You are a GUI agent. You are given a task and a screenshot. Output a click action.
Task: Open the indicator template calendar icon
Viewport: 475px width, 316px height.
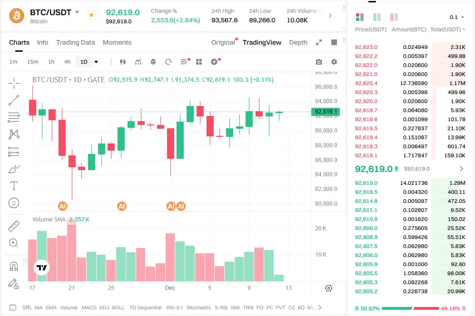13,307
